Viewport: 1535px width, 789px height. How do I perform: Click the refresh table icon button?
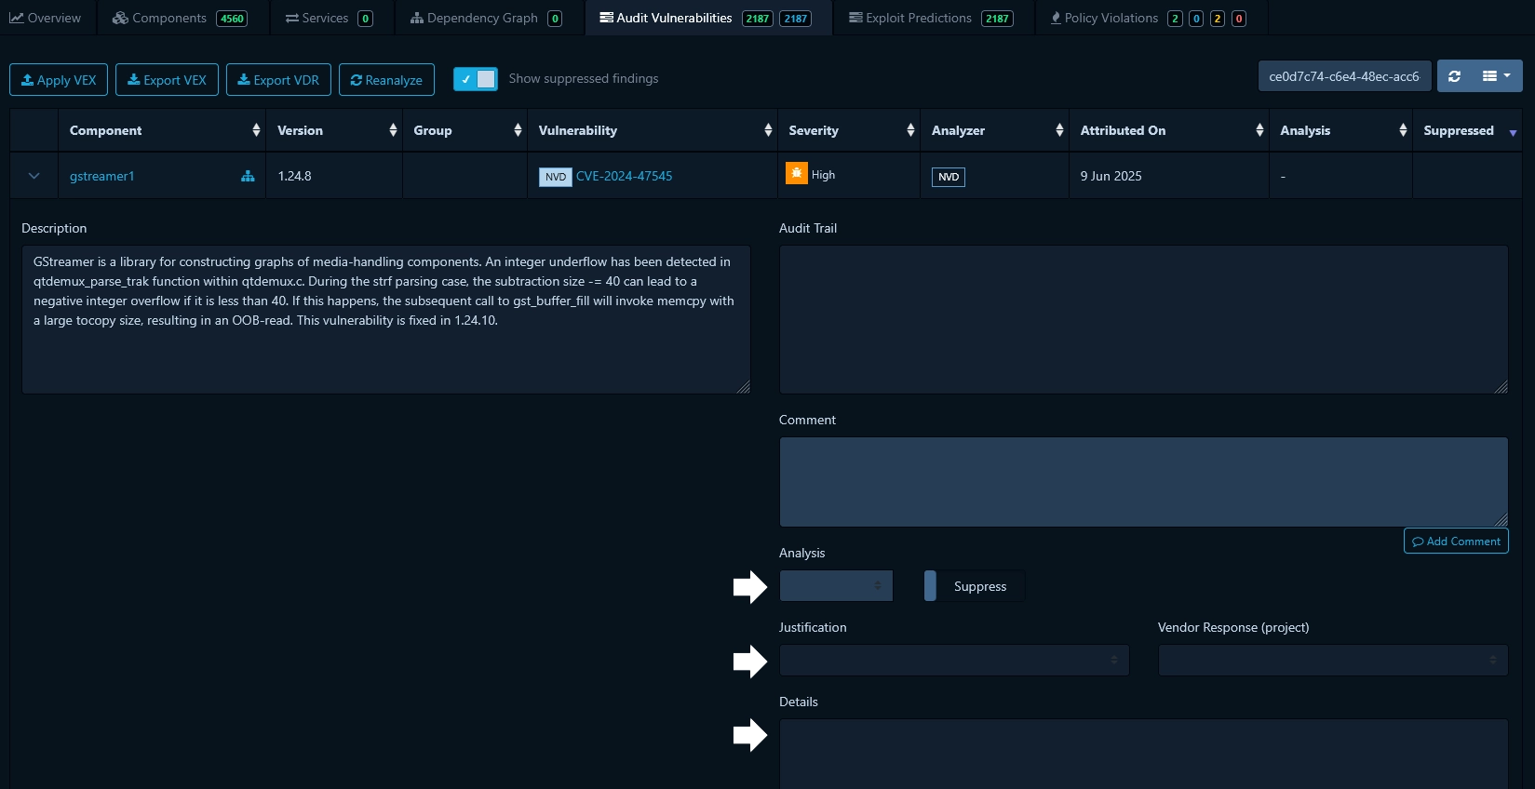coord(1454,76)
